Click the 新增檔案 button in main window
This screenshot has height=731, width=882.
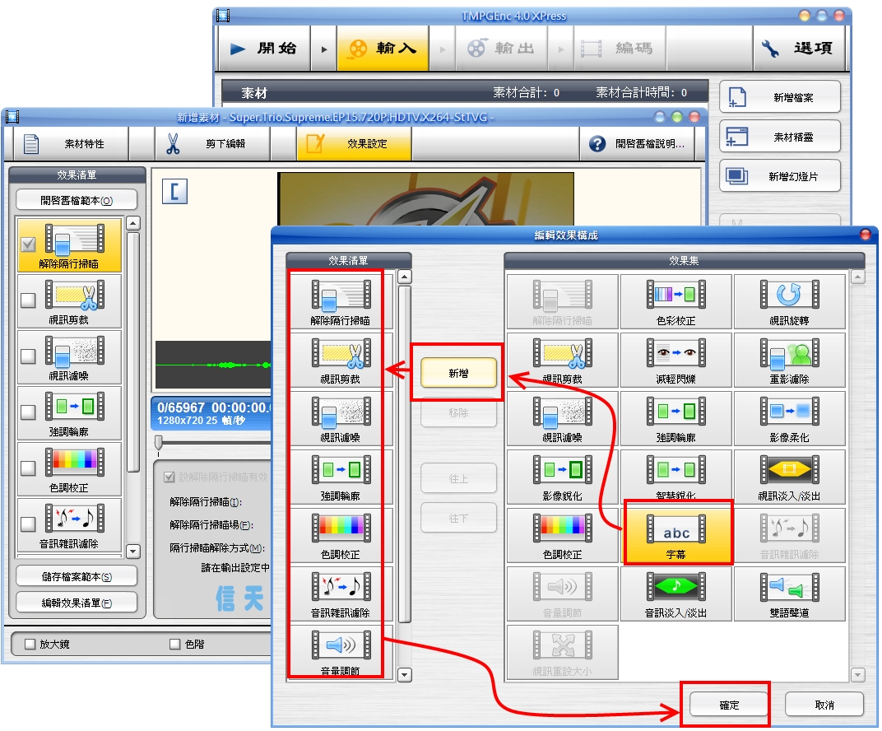(x=780, y=97)
